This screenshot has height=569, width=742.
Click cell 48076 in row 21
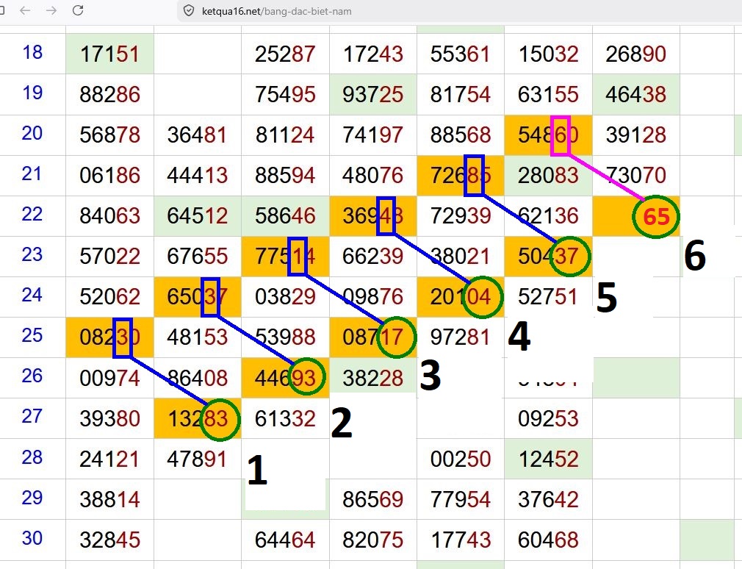373,175
